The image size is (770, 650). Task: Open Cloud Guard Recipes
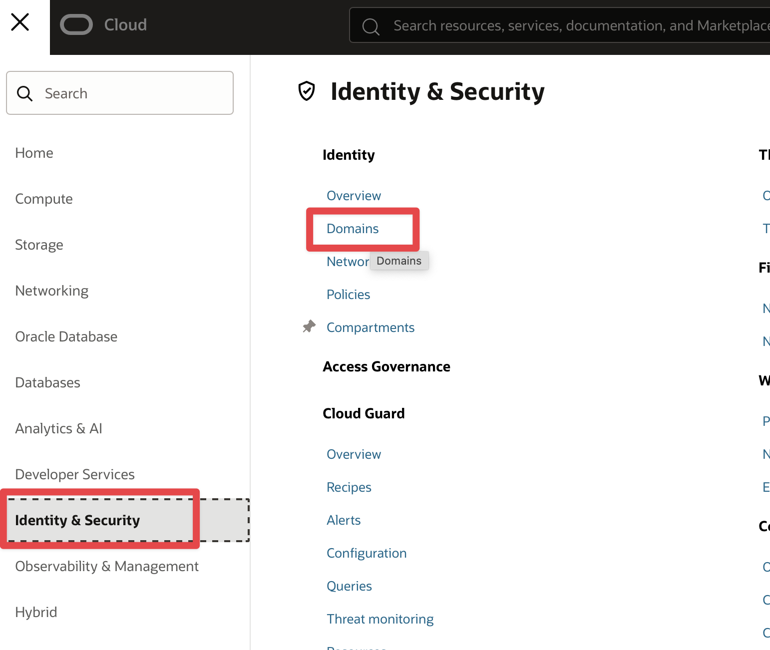click(x=349, y=487)
